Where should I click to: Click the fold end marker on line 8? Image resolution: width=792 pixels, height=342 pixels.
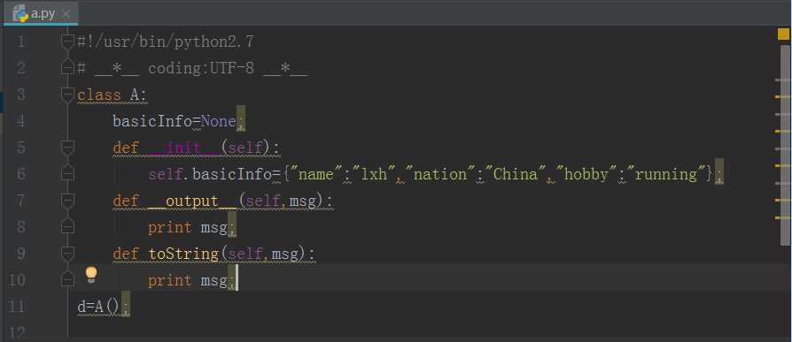point(67,226)
